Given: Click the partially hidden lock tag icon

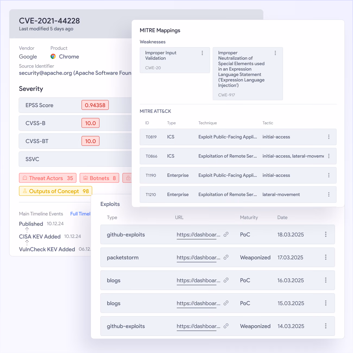Looking at the screenshot, I should point(128,178).
